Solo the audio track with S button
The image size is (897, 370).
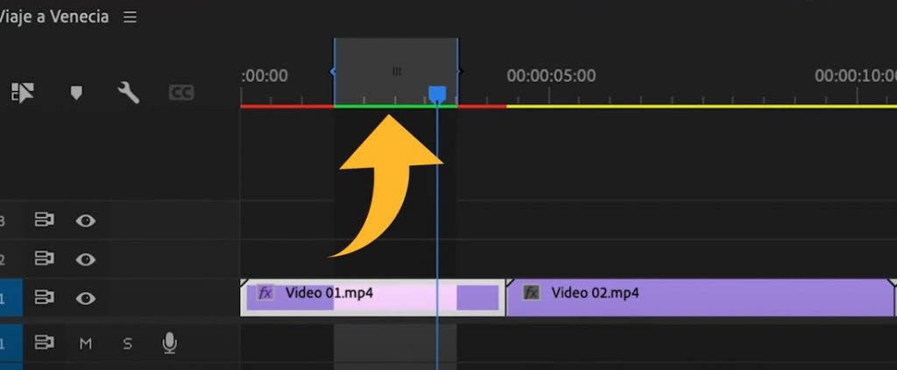(127, 344)
